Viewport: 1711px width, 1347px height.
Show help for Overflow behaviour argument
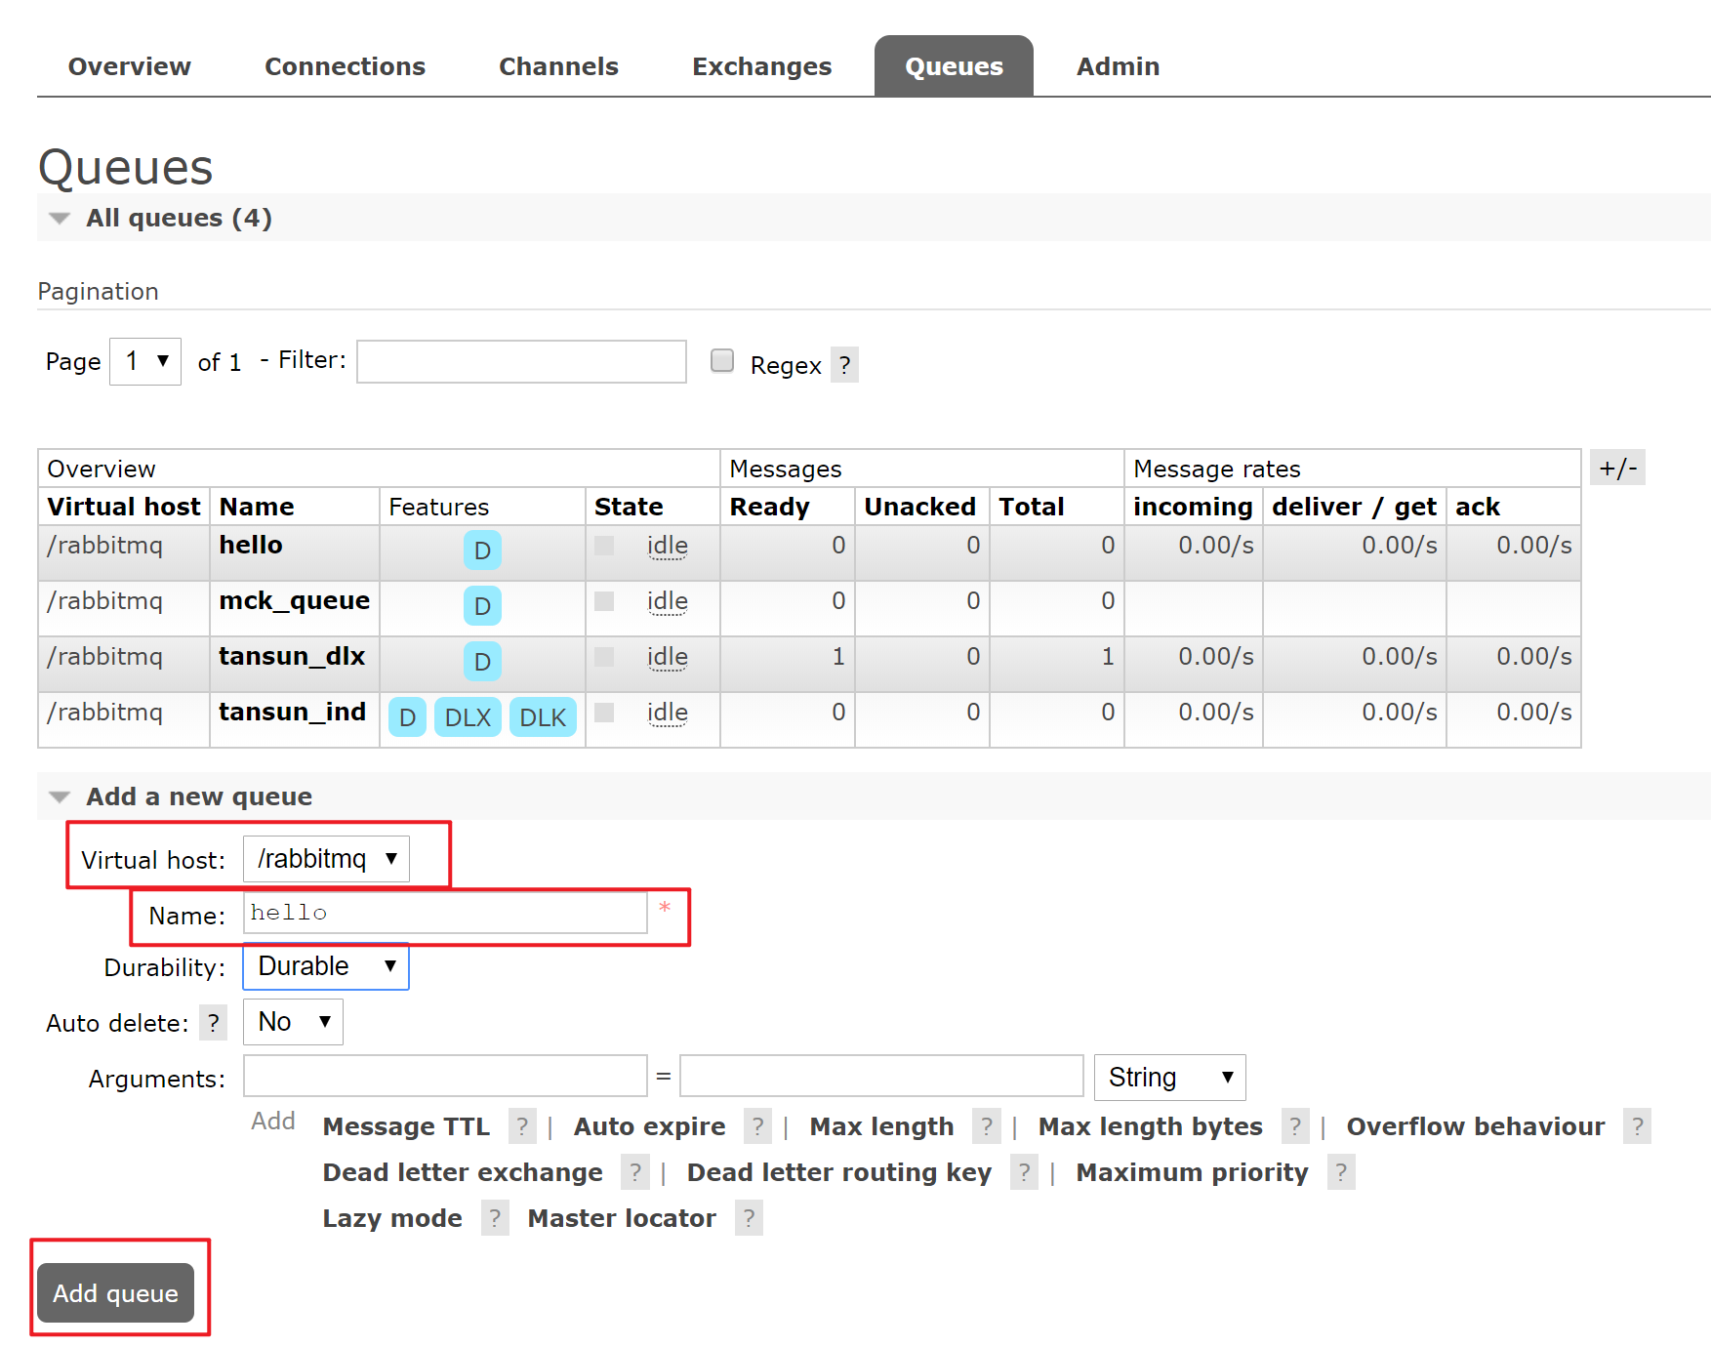(x=1637, y=1126)
